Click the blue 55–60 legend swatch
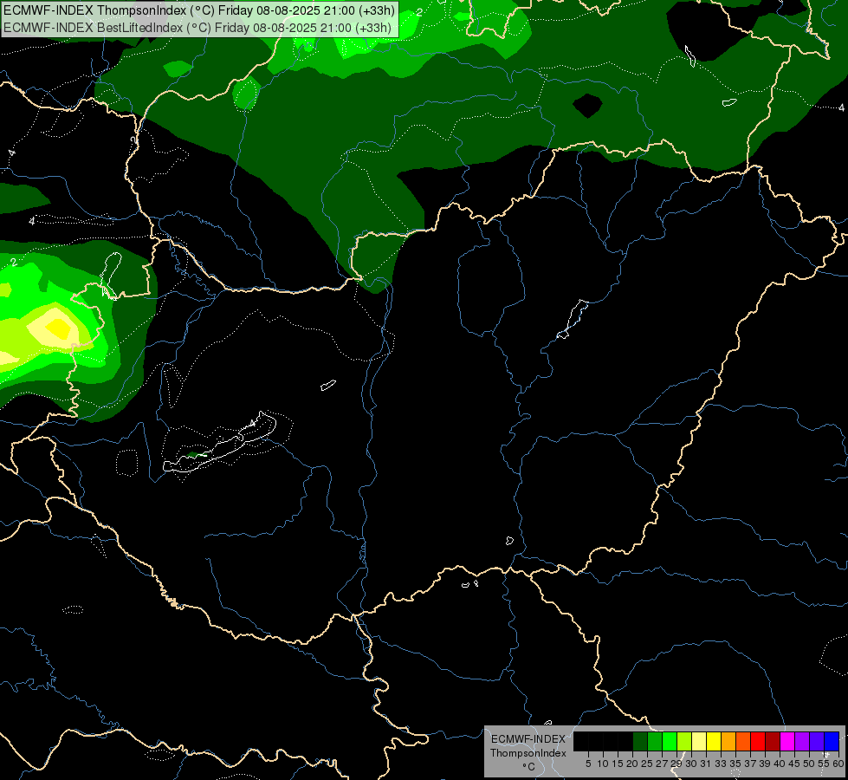Viewport: 848px width, 780px height. [x=832, y=741]
